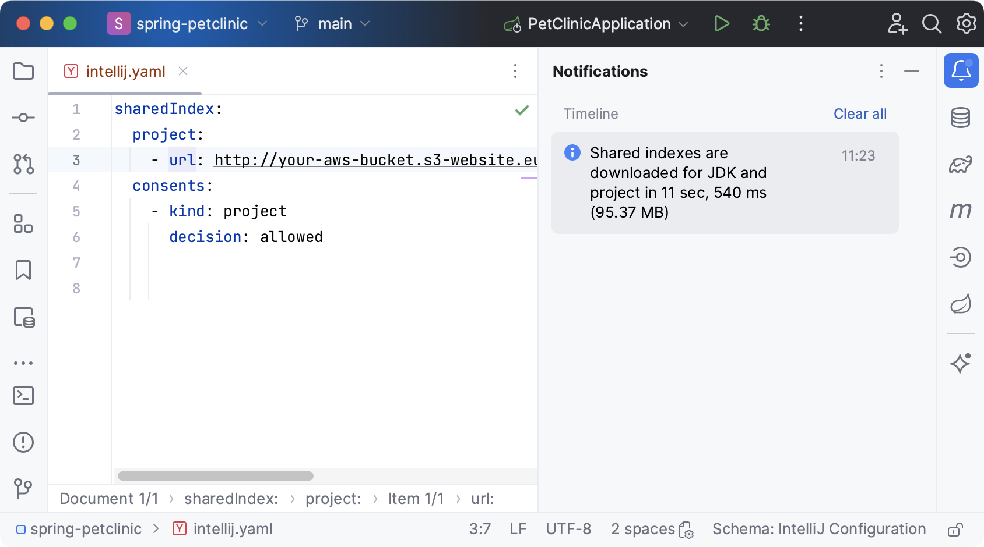
Task: Open the Database tool window
Action: coord(961,117)
